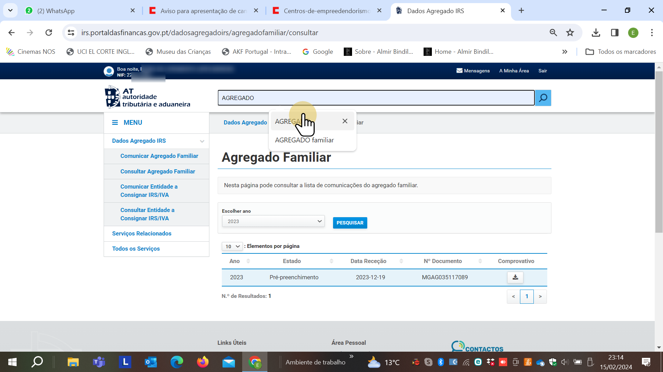Image resolution: width=663 pixels, height=372 pixels.
Task: Open Firefox from the taskbar
Action: (203, 362)
